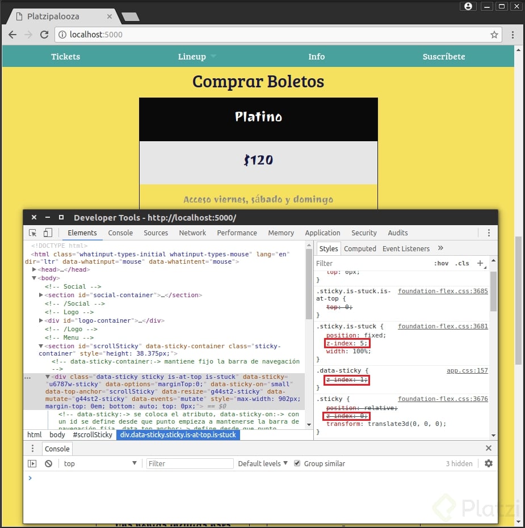Open the Performance tab
This screenshot has height=528, width=525.
(x=237, y=233)
